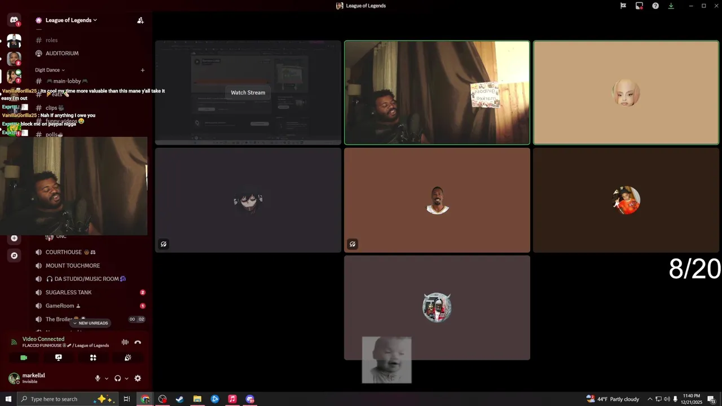722x406 pixels.
Task: Open the soundboard icon
Action: pos(128,358)
